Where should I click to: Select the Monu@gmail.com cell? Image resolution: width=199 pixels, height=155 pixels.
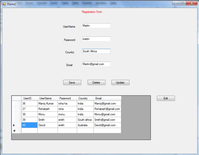[107, 114]
